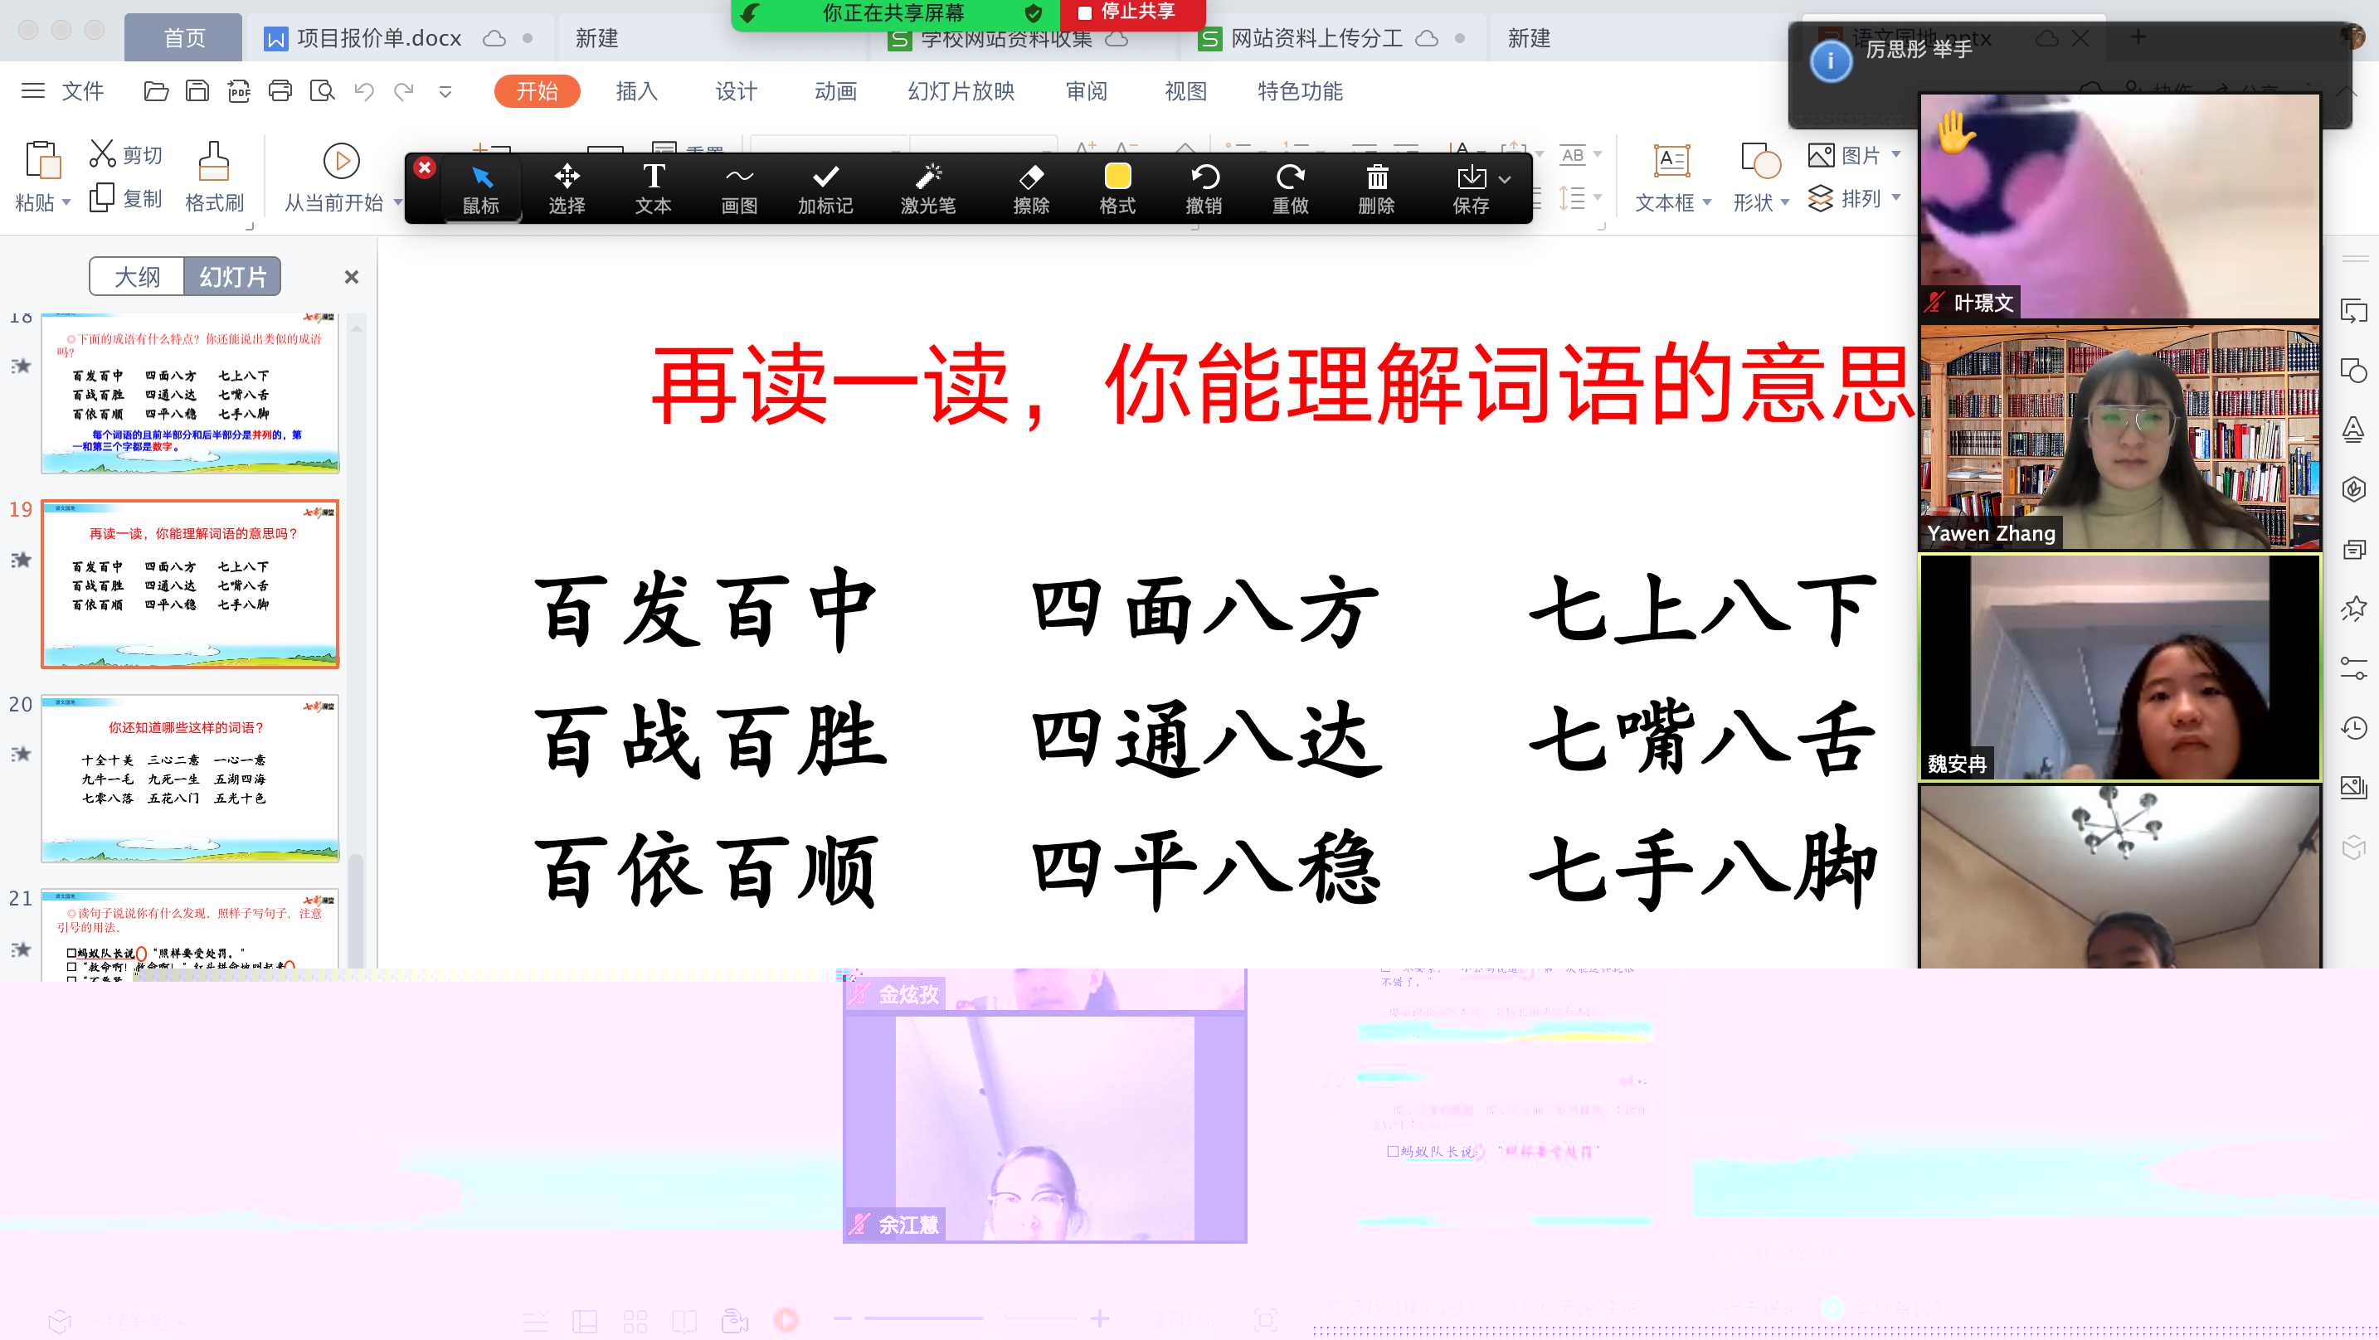Open the 设计 ribbon tab
The width and height of the screenshot is (2379, 1340).
click(x=736, y=90)
